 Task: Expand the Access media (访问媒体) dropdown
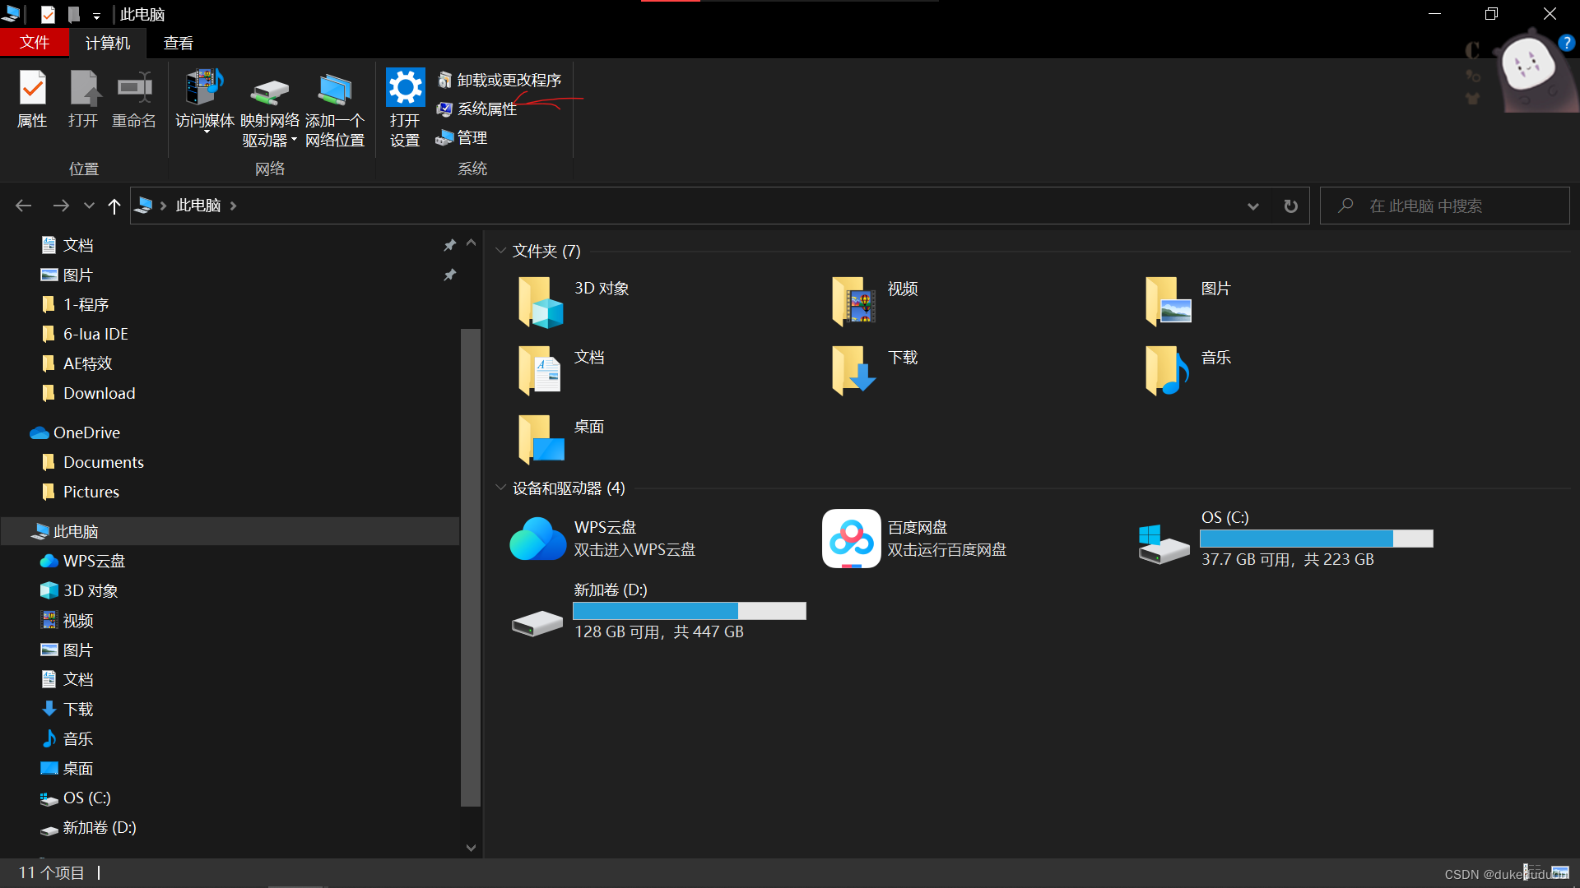click(x=206, y=130)
